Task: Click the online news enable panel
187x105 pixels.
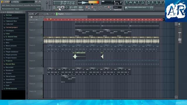Action: click(x=139, y=8)
